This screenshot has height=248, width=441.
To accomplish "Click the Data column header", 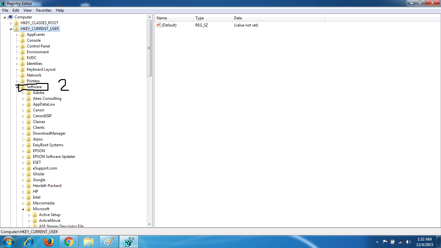I will [278, 18].
